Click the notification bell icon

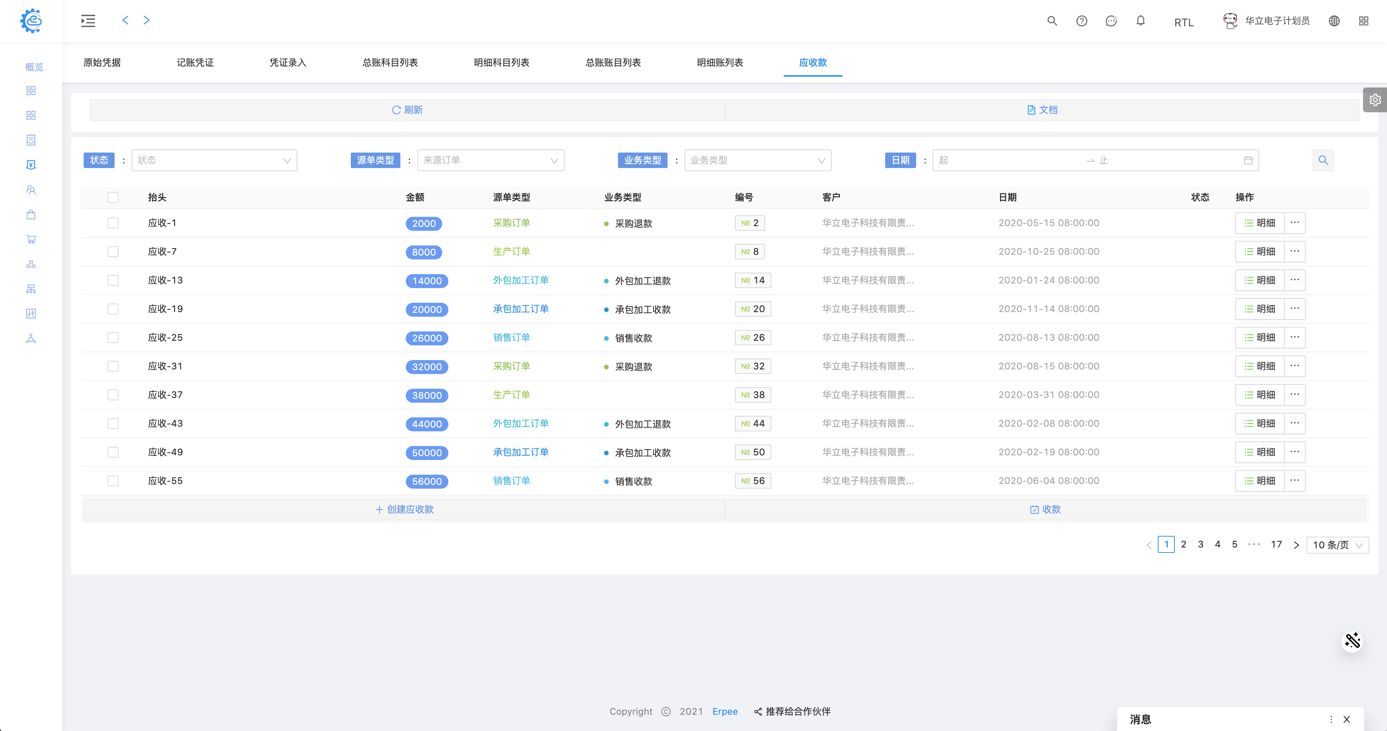tap(1140, 21)
